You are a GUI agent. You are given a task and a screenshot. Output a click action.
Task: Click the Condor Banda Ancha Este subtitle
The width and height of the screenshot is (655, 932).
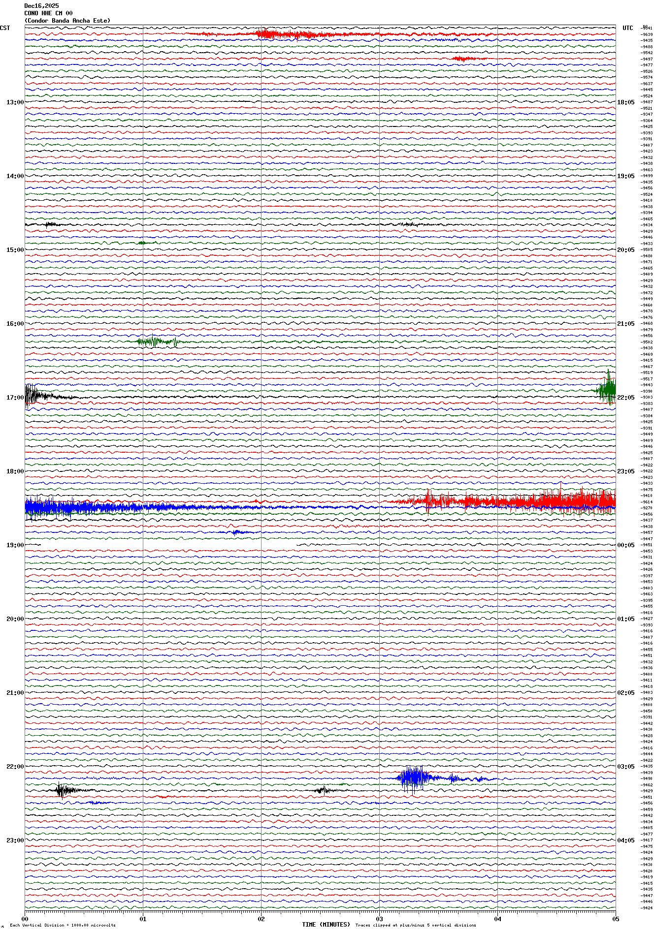click(x=67, y=21)
